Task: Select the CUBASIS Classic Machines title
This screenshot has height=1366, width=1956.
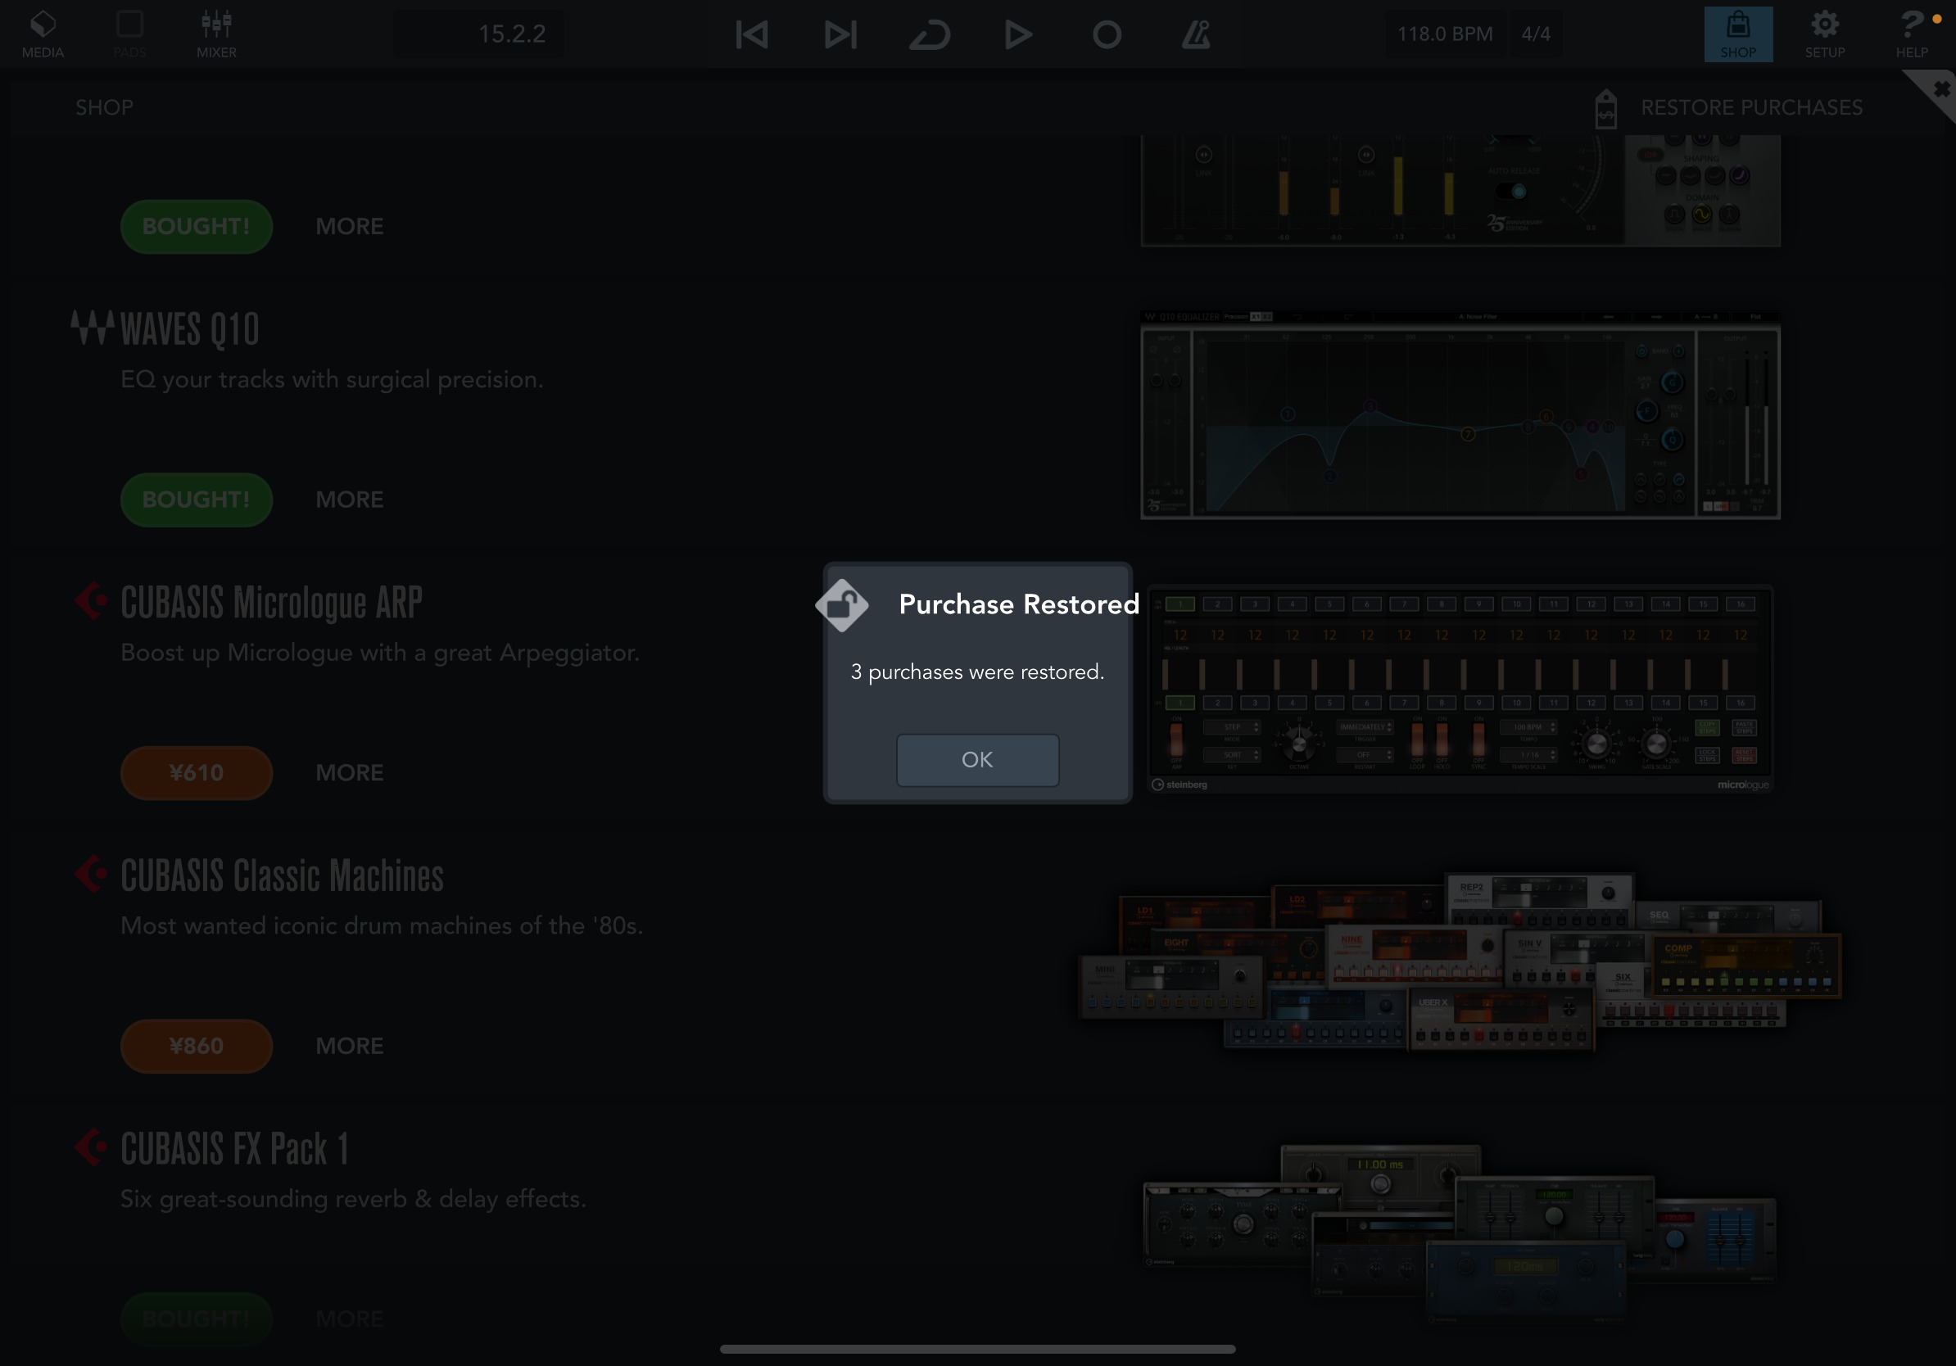Action: (x=281, y=875)
